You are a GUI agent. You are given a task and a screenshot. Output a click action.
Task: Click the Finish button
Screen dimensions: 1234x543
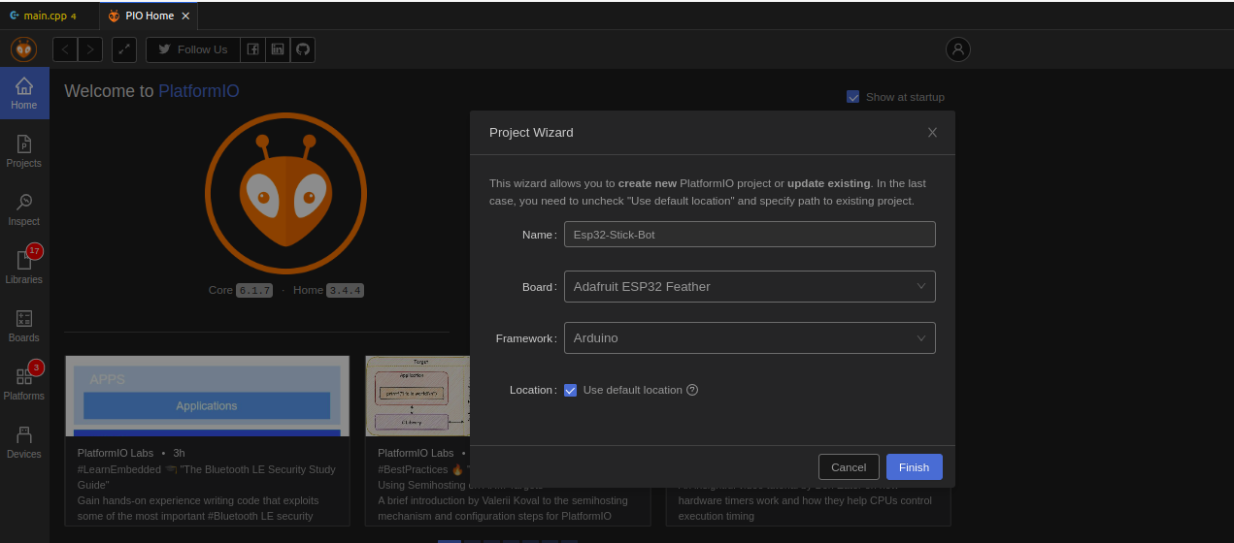pyautogui.click(x=914, y=467)
